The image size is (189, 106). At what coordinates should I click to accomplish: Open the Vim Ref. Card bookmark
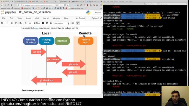tap(26, 8)
